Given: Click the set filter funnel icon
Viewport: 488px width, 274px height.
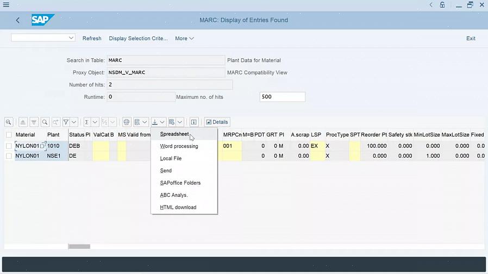Looking at the screenshot, I should 66,122.
